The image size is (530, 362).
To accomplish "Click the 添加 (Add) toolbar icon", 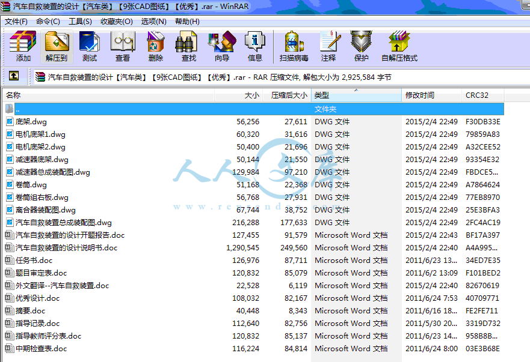I will click(23, 46).
